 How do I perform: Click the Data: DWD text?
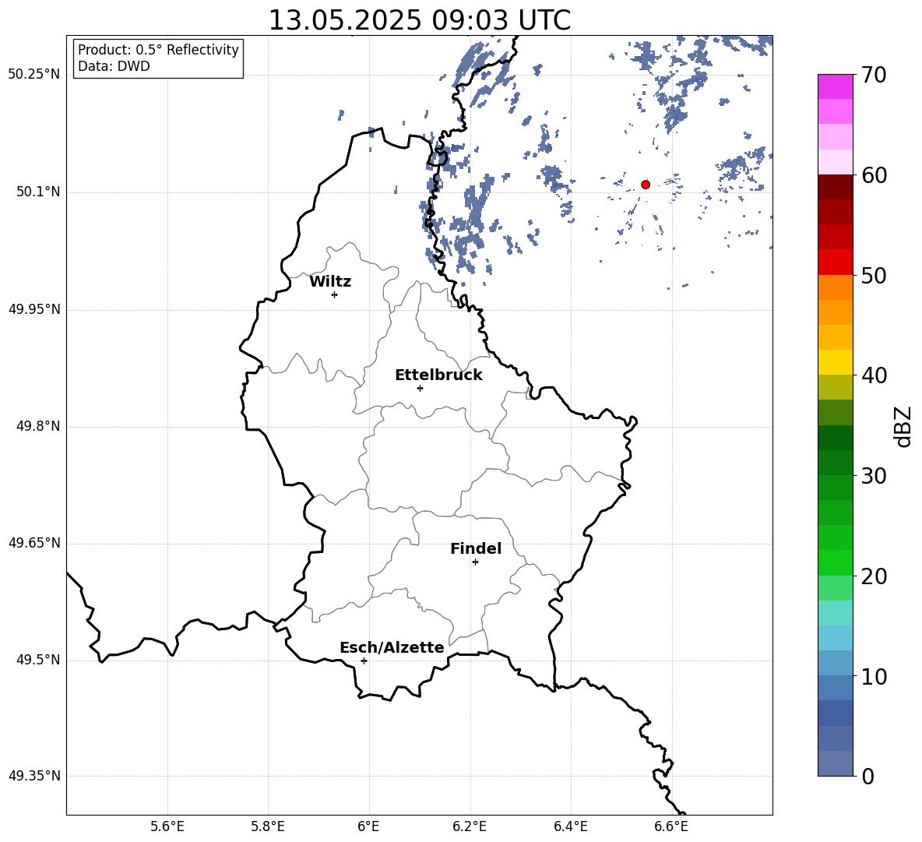coord(114,66)
